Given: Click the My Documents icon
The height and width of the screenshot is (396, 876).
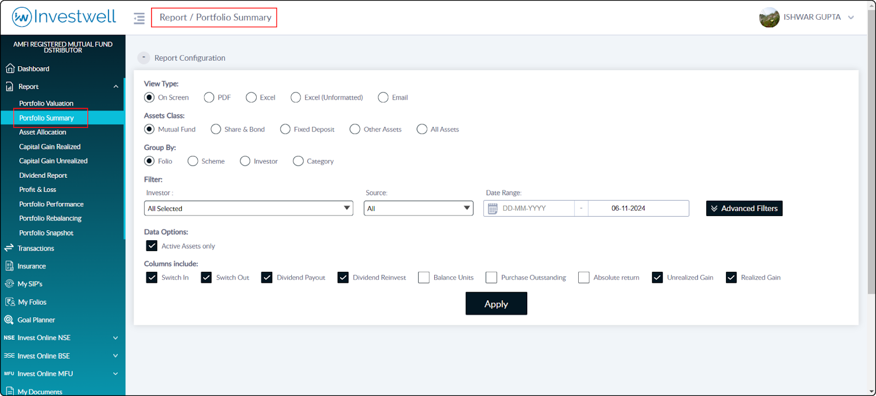Looking at the screenshot, I should [10, 391].
